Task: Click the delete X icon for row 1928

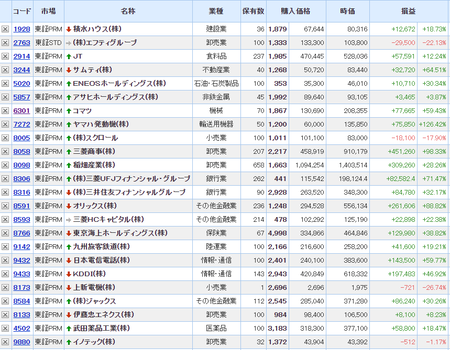Action: [x=5, y=29]
